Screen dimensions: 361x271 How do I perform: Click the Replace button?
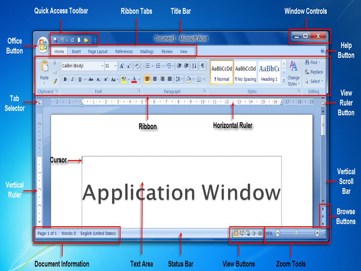pos(314,72)
